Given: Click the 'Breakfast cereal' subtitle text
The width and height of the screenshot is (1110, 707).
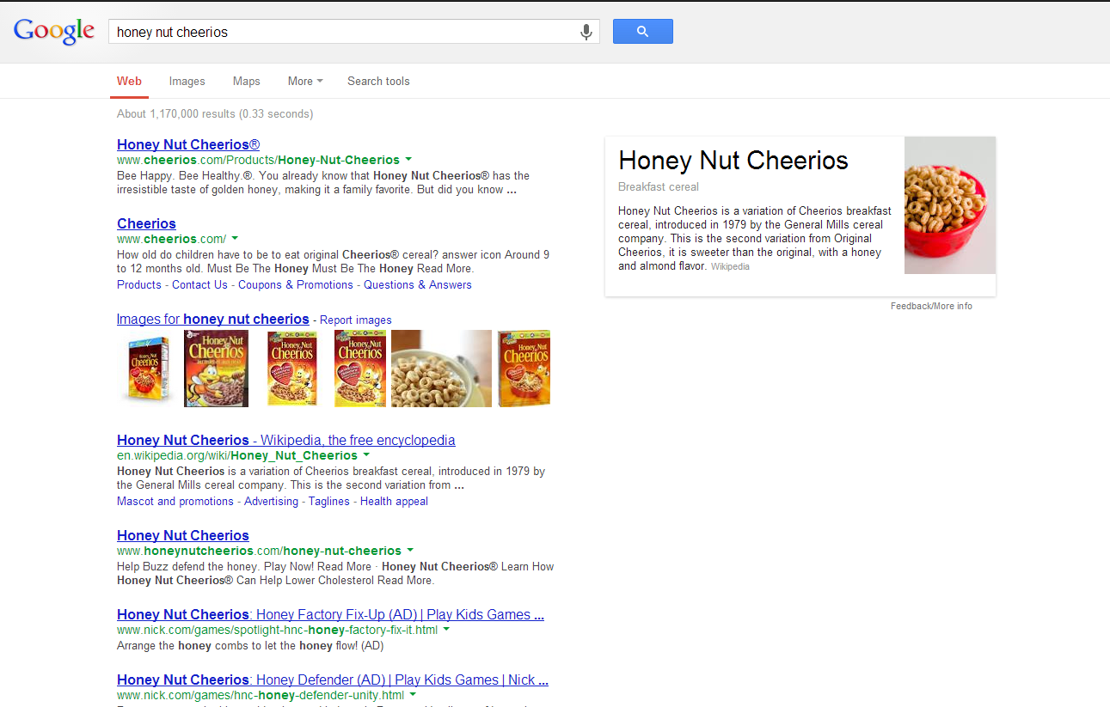Looking at the screenshot, I should 659,187.
